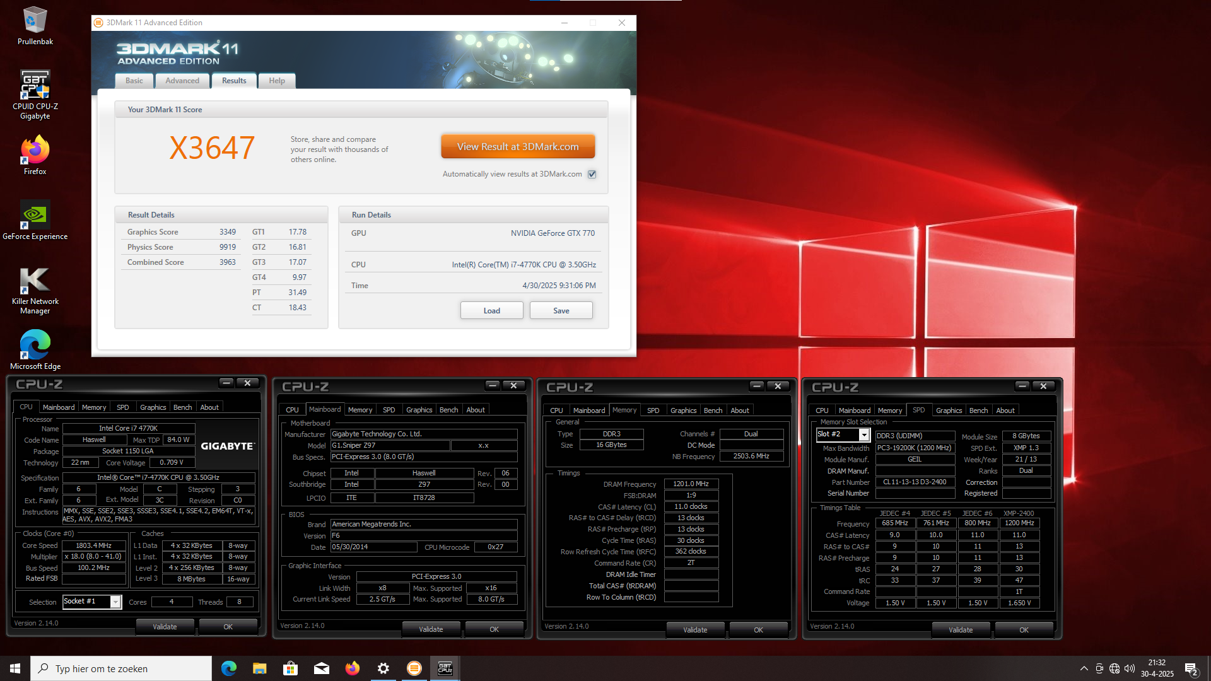Open volume control in system tray

coord(1129,668)
